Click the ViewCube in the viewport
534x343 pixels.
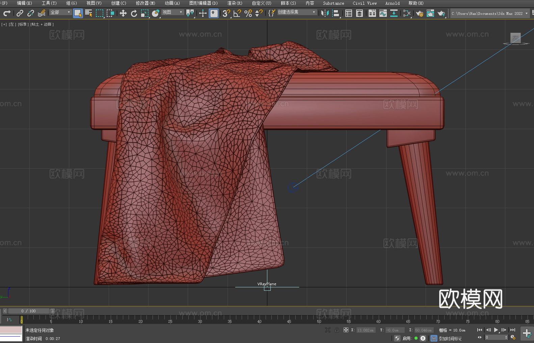coord(515,38)
